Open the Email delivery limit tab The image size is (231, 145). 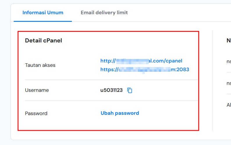tap(104, 12)
